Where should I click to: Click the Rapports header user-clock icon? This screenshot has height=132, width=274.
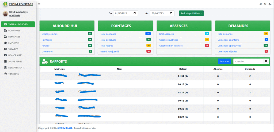[44, 61]
